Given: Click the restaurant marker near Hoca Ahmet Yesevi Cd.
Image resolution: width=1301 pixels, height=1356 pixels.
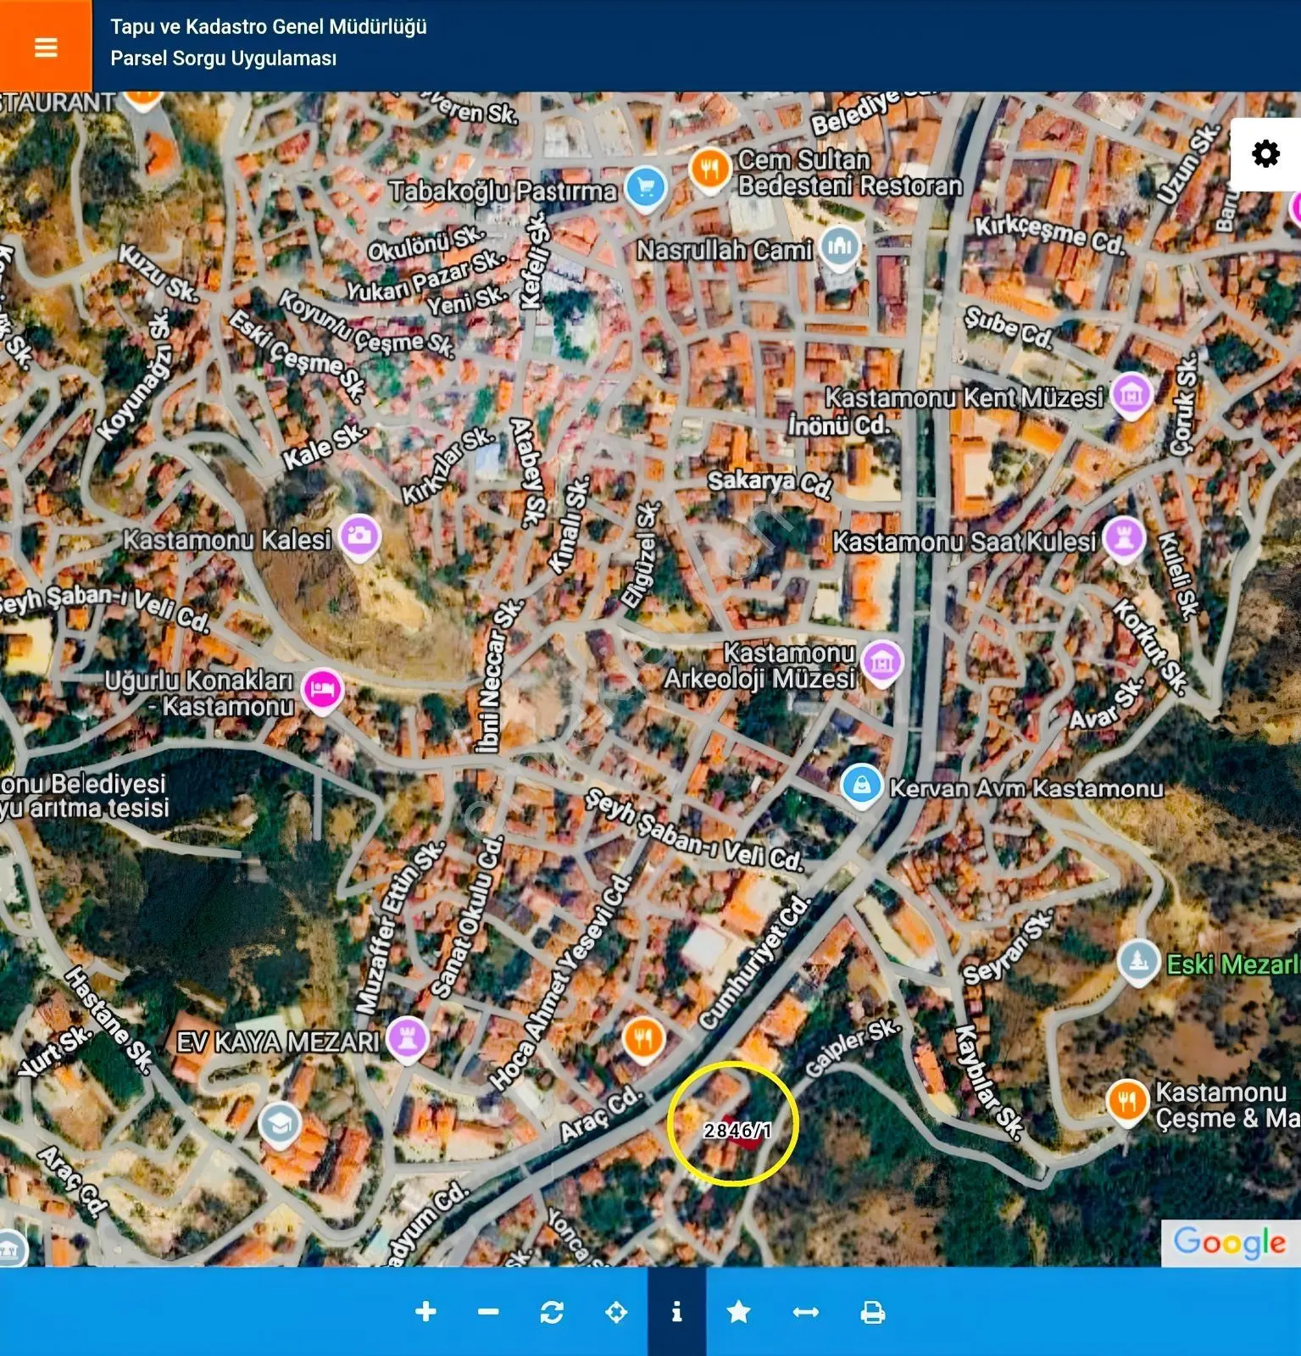Looking at the screenshot, I should click(x=643, y=1039).
